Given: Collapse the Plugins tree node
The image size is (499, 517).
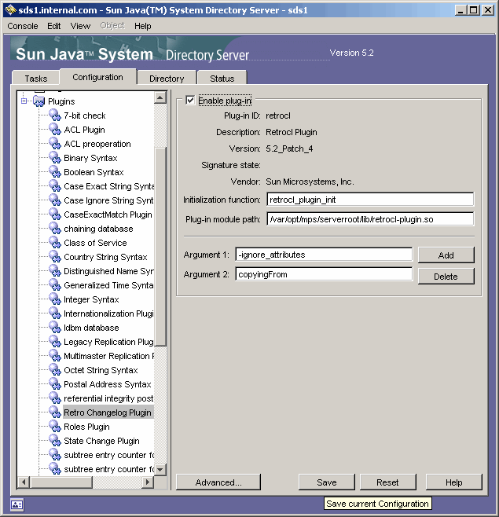Looking at the screenshot, I should (x=24, y=101).
